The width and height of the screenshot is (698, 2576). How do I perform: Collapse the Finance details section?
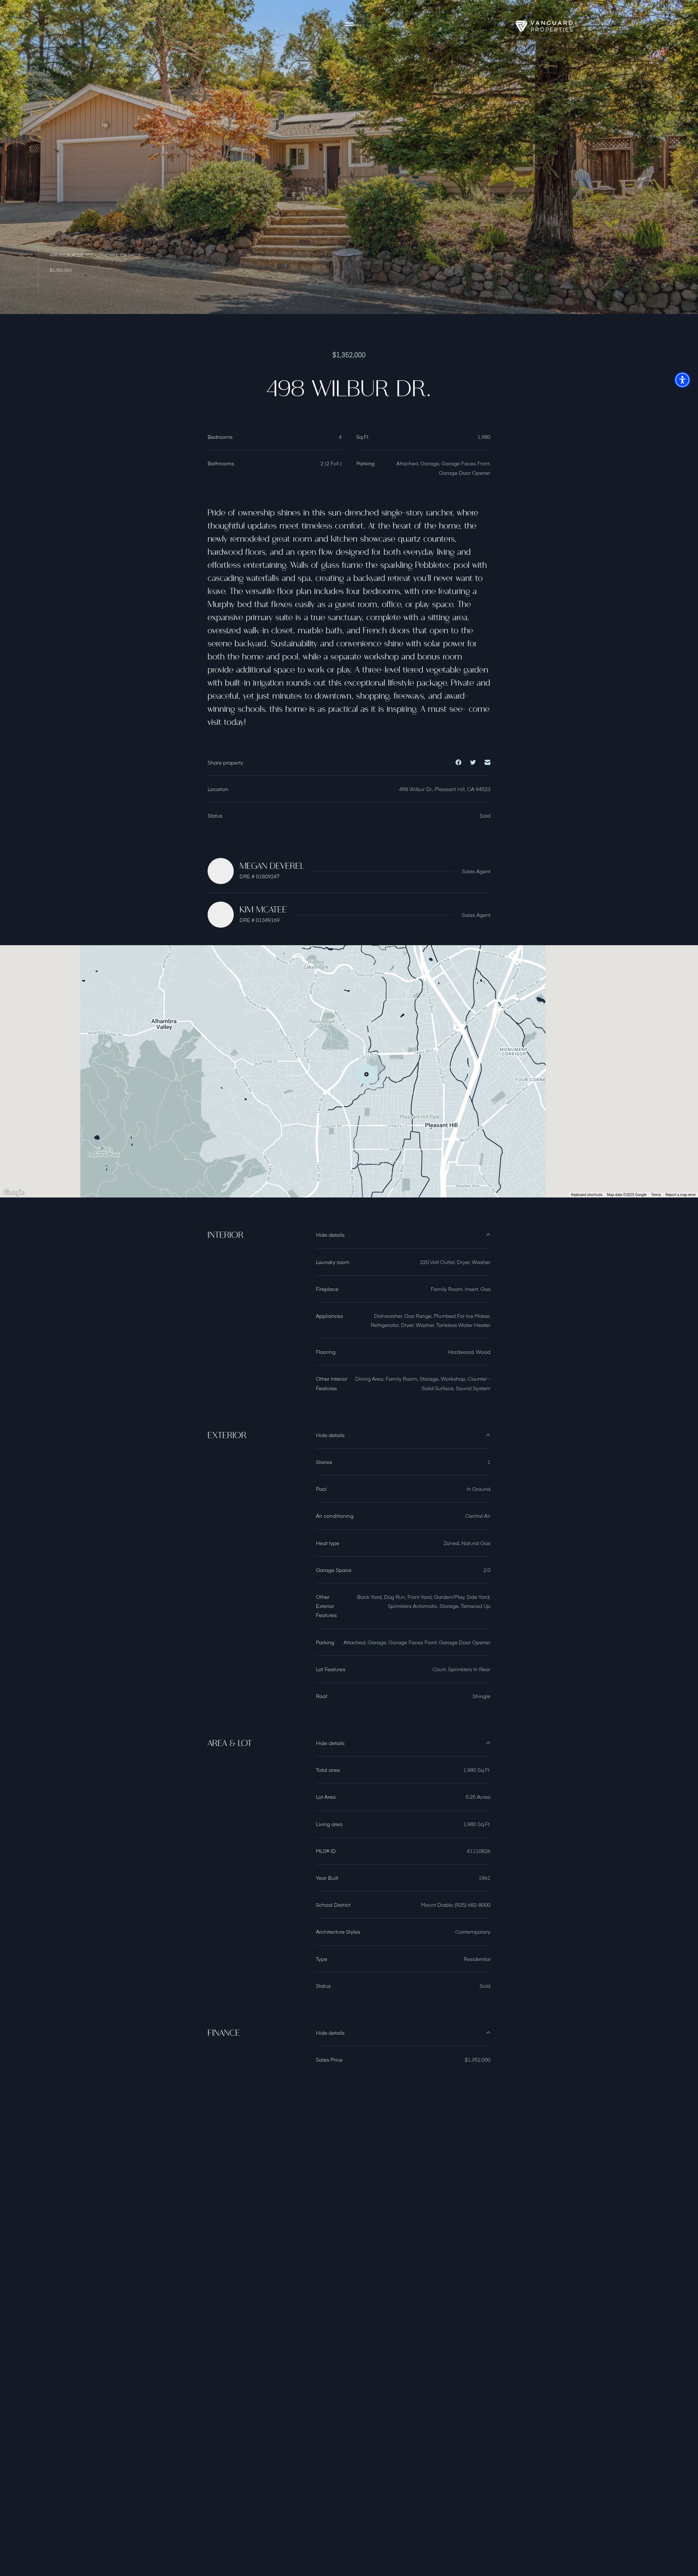(488, 2033)
